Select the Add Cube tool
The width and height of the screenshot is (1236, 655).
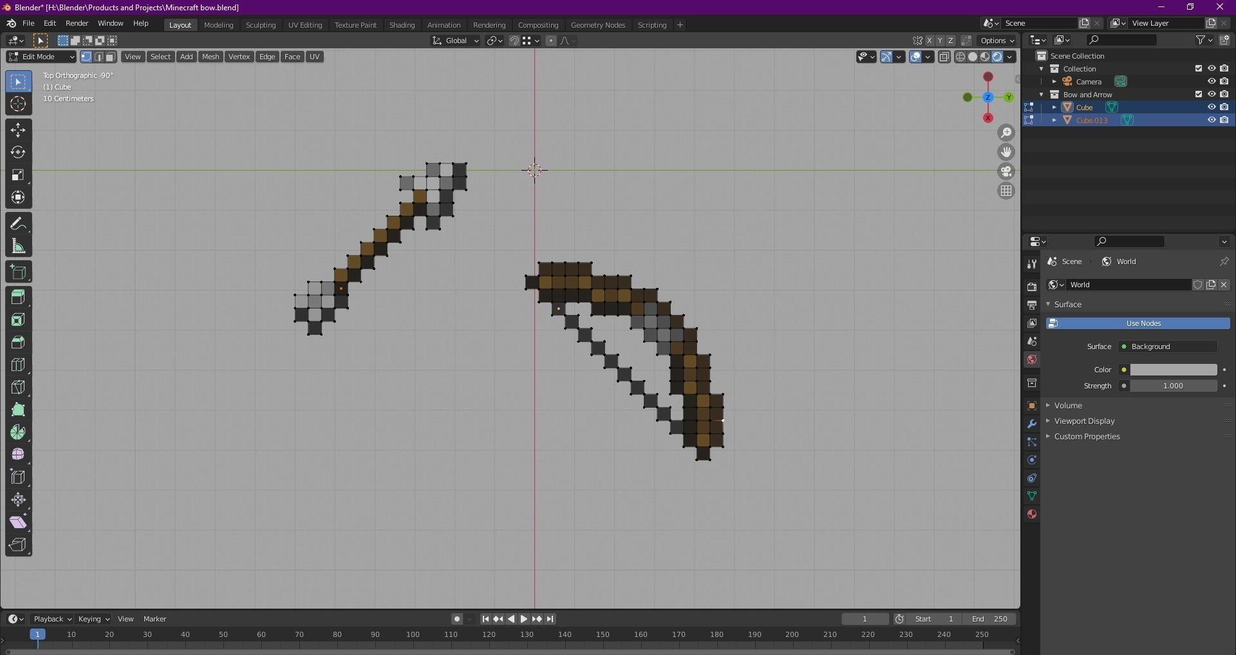point(18,272)
